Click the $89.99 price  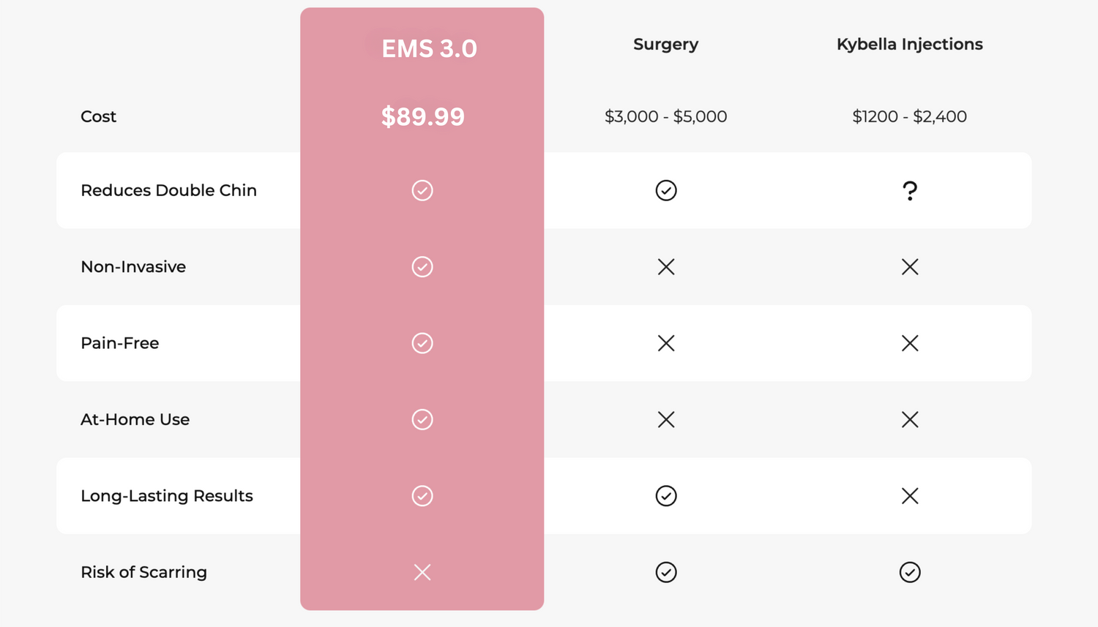coord(423,116)
